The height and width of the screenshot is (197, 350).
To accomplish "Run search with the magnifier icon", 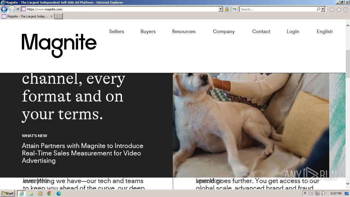I will [x=318, y=9].
